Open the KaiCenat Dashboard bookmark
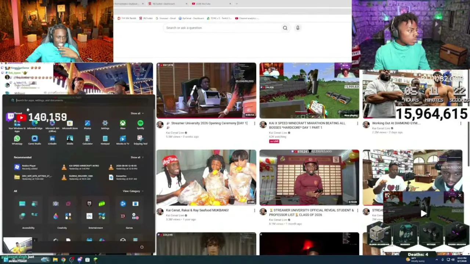The image size is (470, 264). (x=191, y=18)
